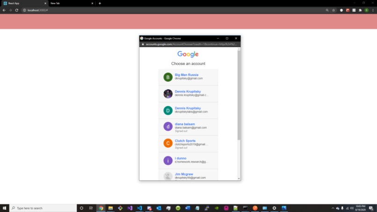Viewport: 377px width, 212px height.
Task: Switch to Chrome on taskbar
Action: pyautogui.click(x=101, y=208)
